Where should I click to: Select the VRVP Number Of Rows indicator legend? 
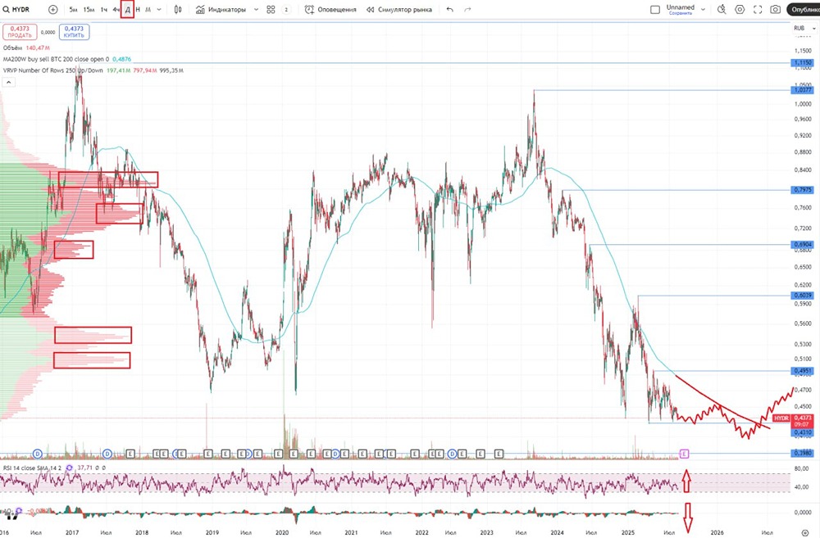[x=93, y=70]
